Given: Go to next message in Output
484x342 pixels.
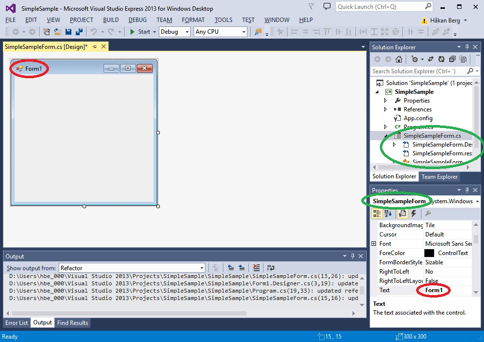Looking at the screenshot, I should pos(242,268).
